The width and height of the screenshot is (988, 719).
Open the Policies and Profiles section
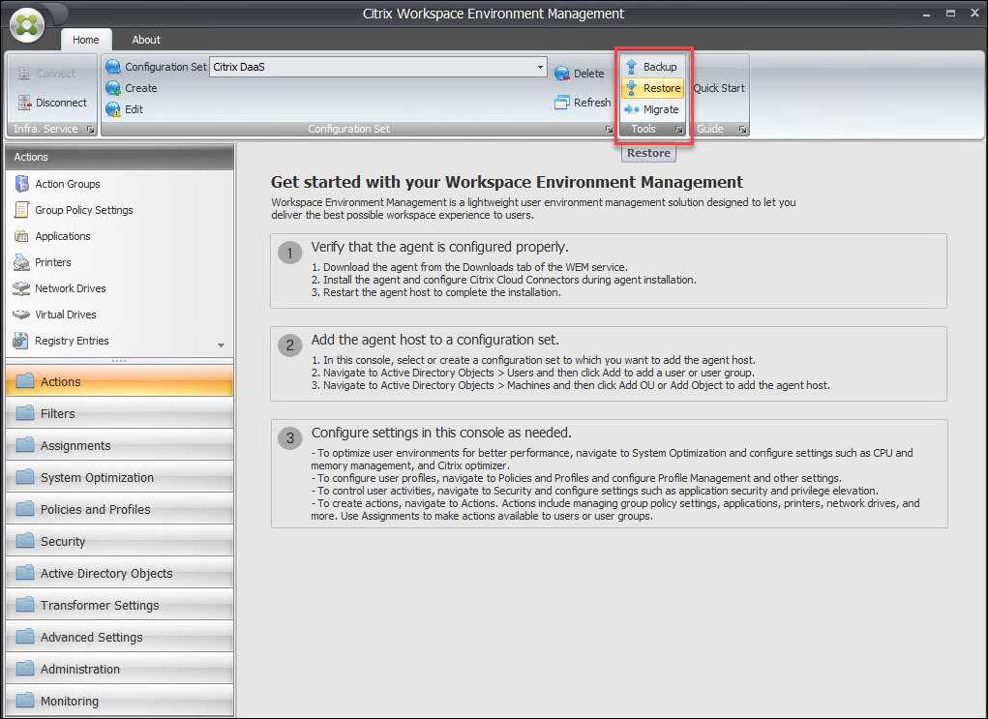pos(119,509)
